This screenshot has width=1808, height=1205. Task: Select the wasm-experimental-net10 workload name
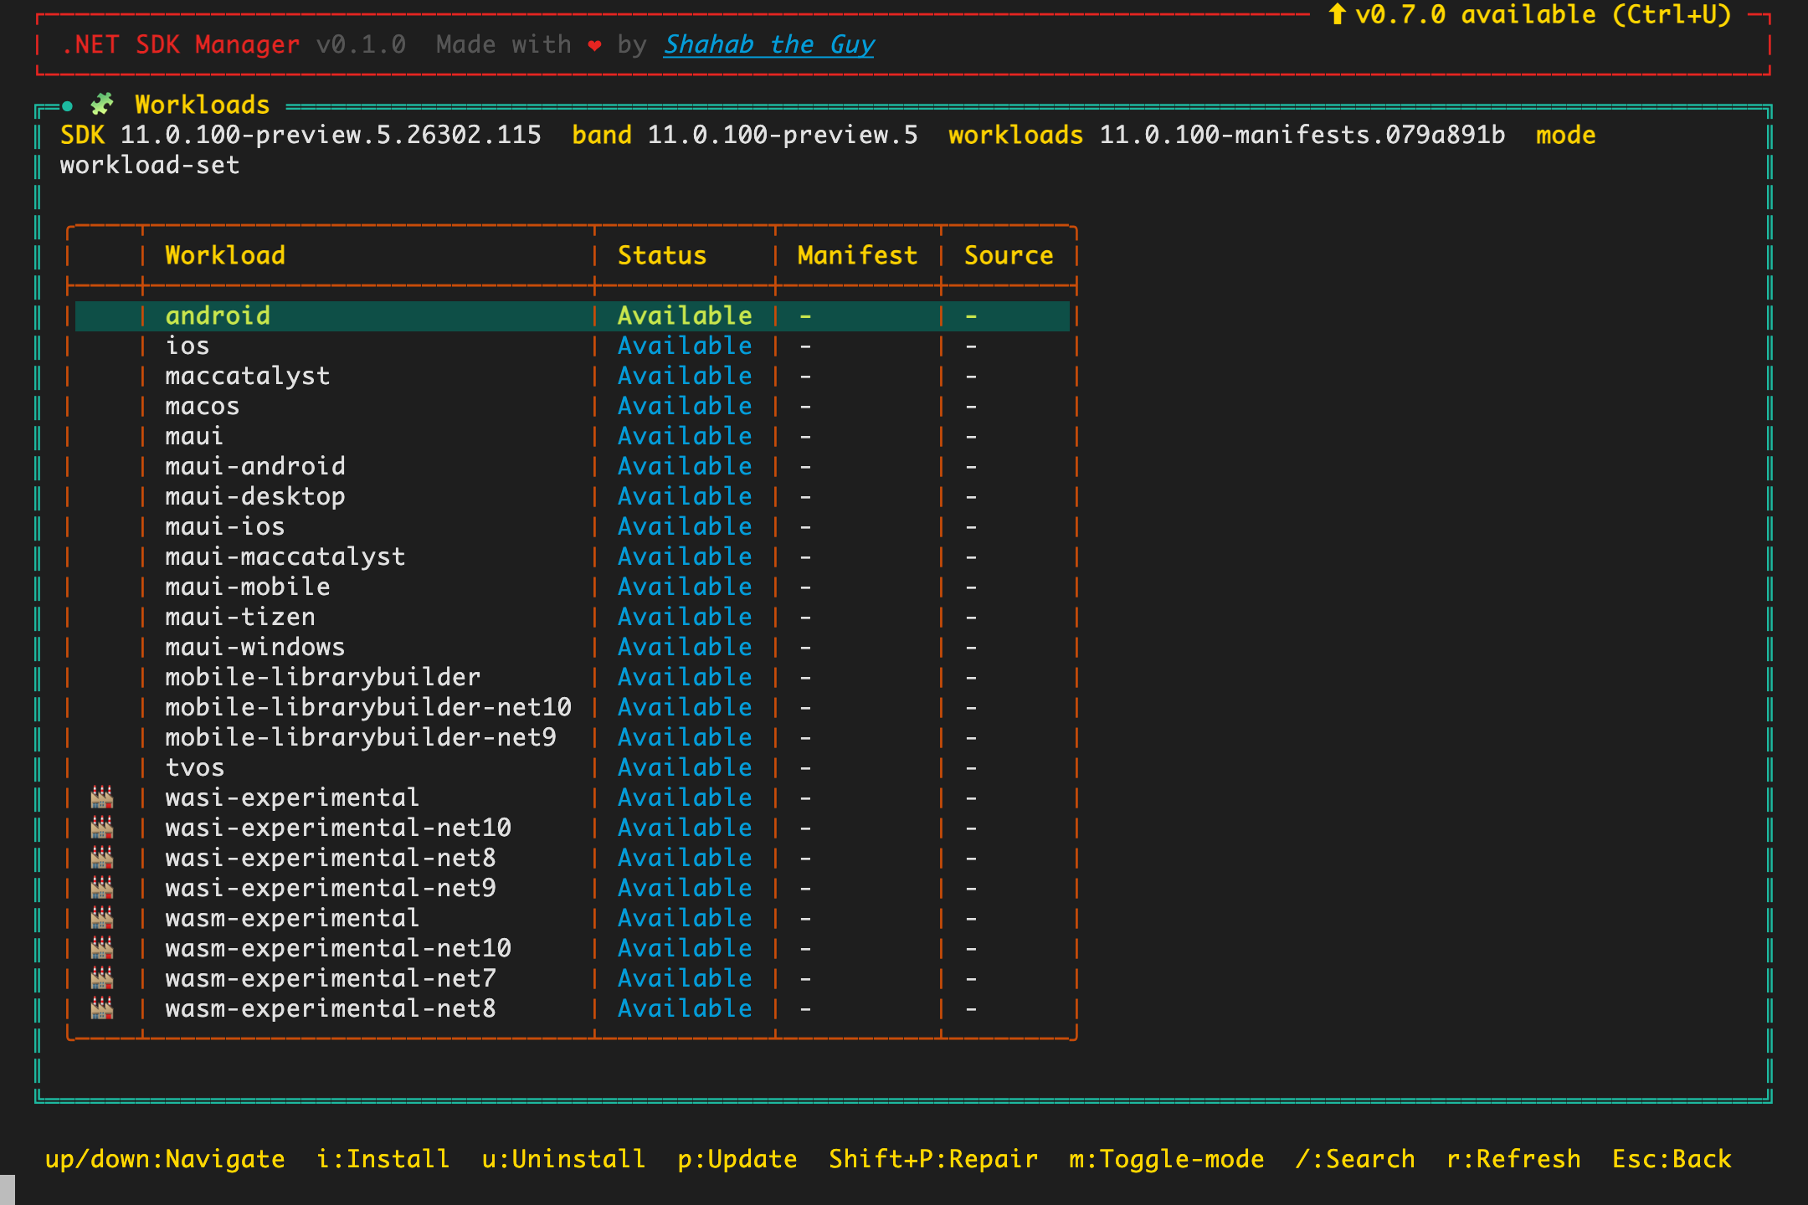coord(338,948)
